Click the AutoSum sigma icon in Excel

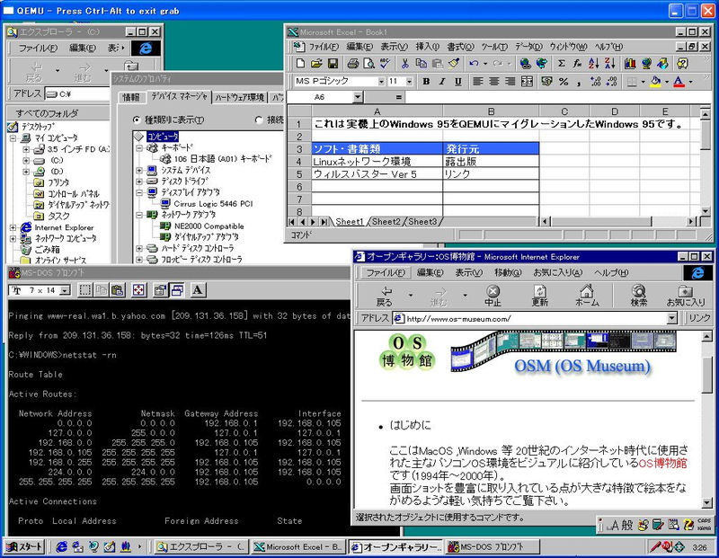[x=561, y=64]
